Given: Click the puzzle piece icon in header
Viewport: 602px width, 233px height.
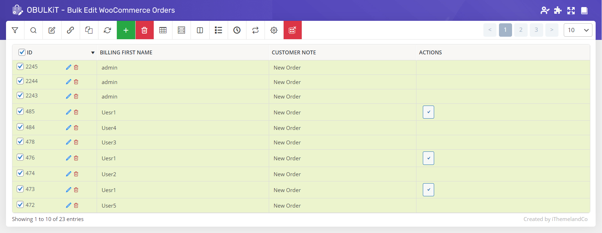Looking at the screenshot, I should 558,10.
